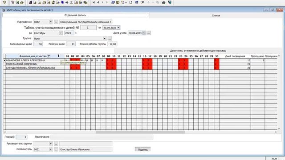Open the Руководитель группы dropdown arrow
Viewport: 285px width, 160px height.
[51, 144]
